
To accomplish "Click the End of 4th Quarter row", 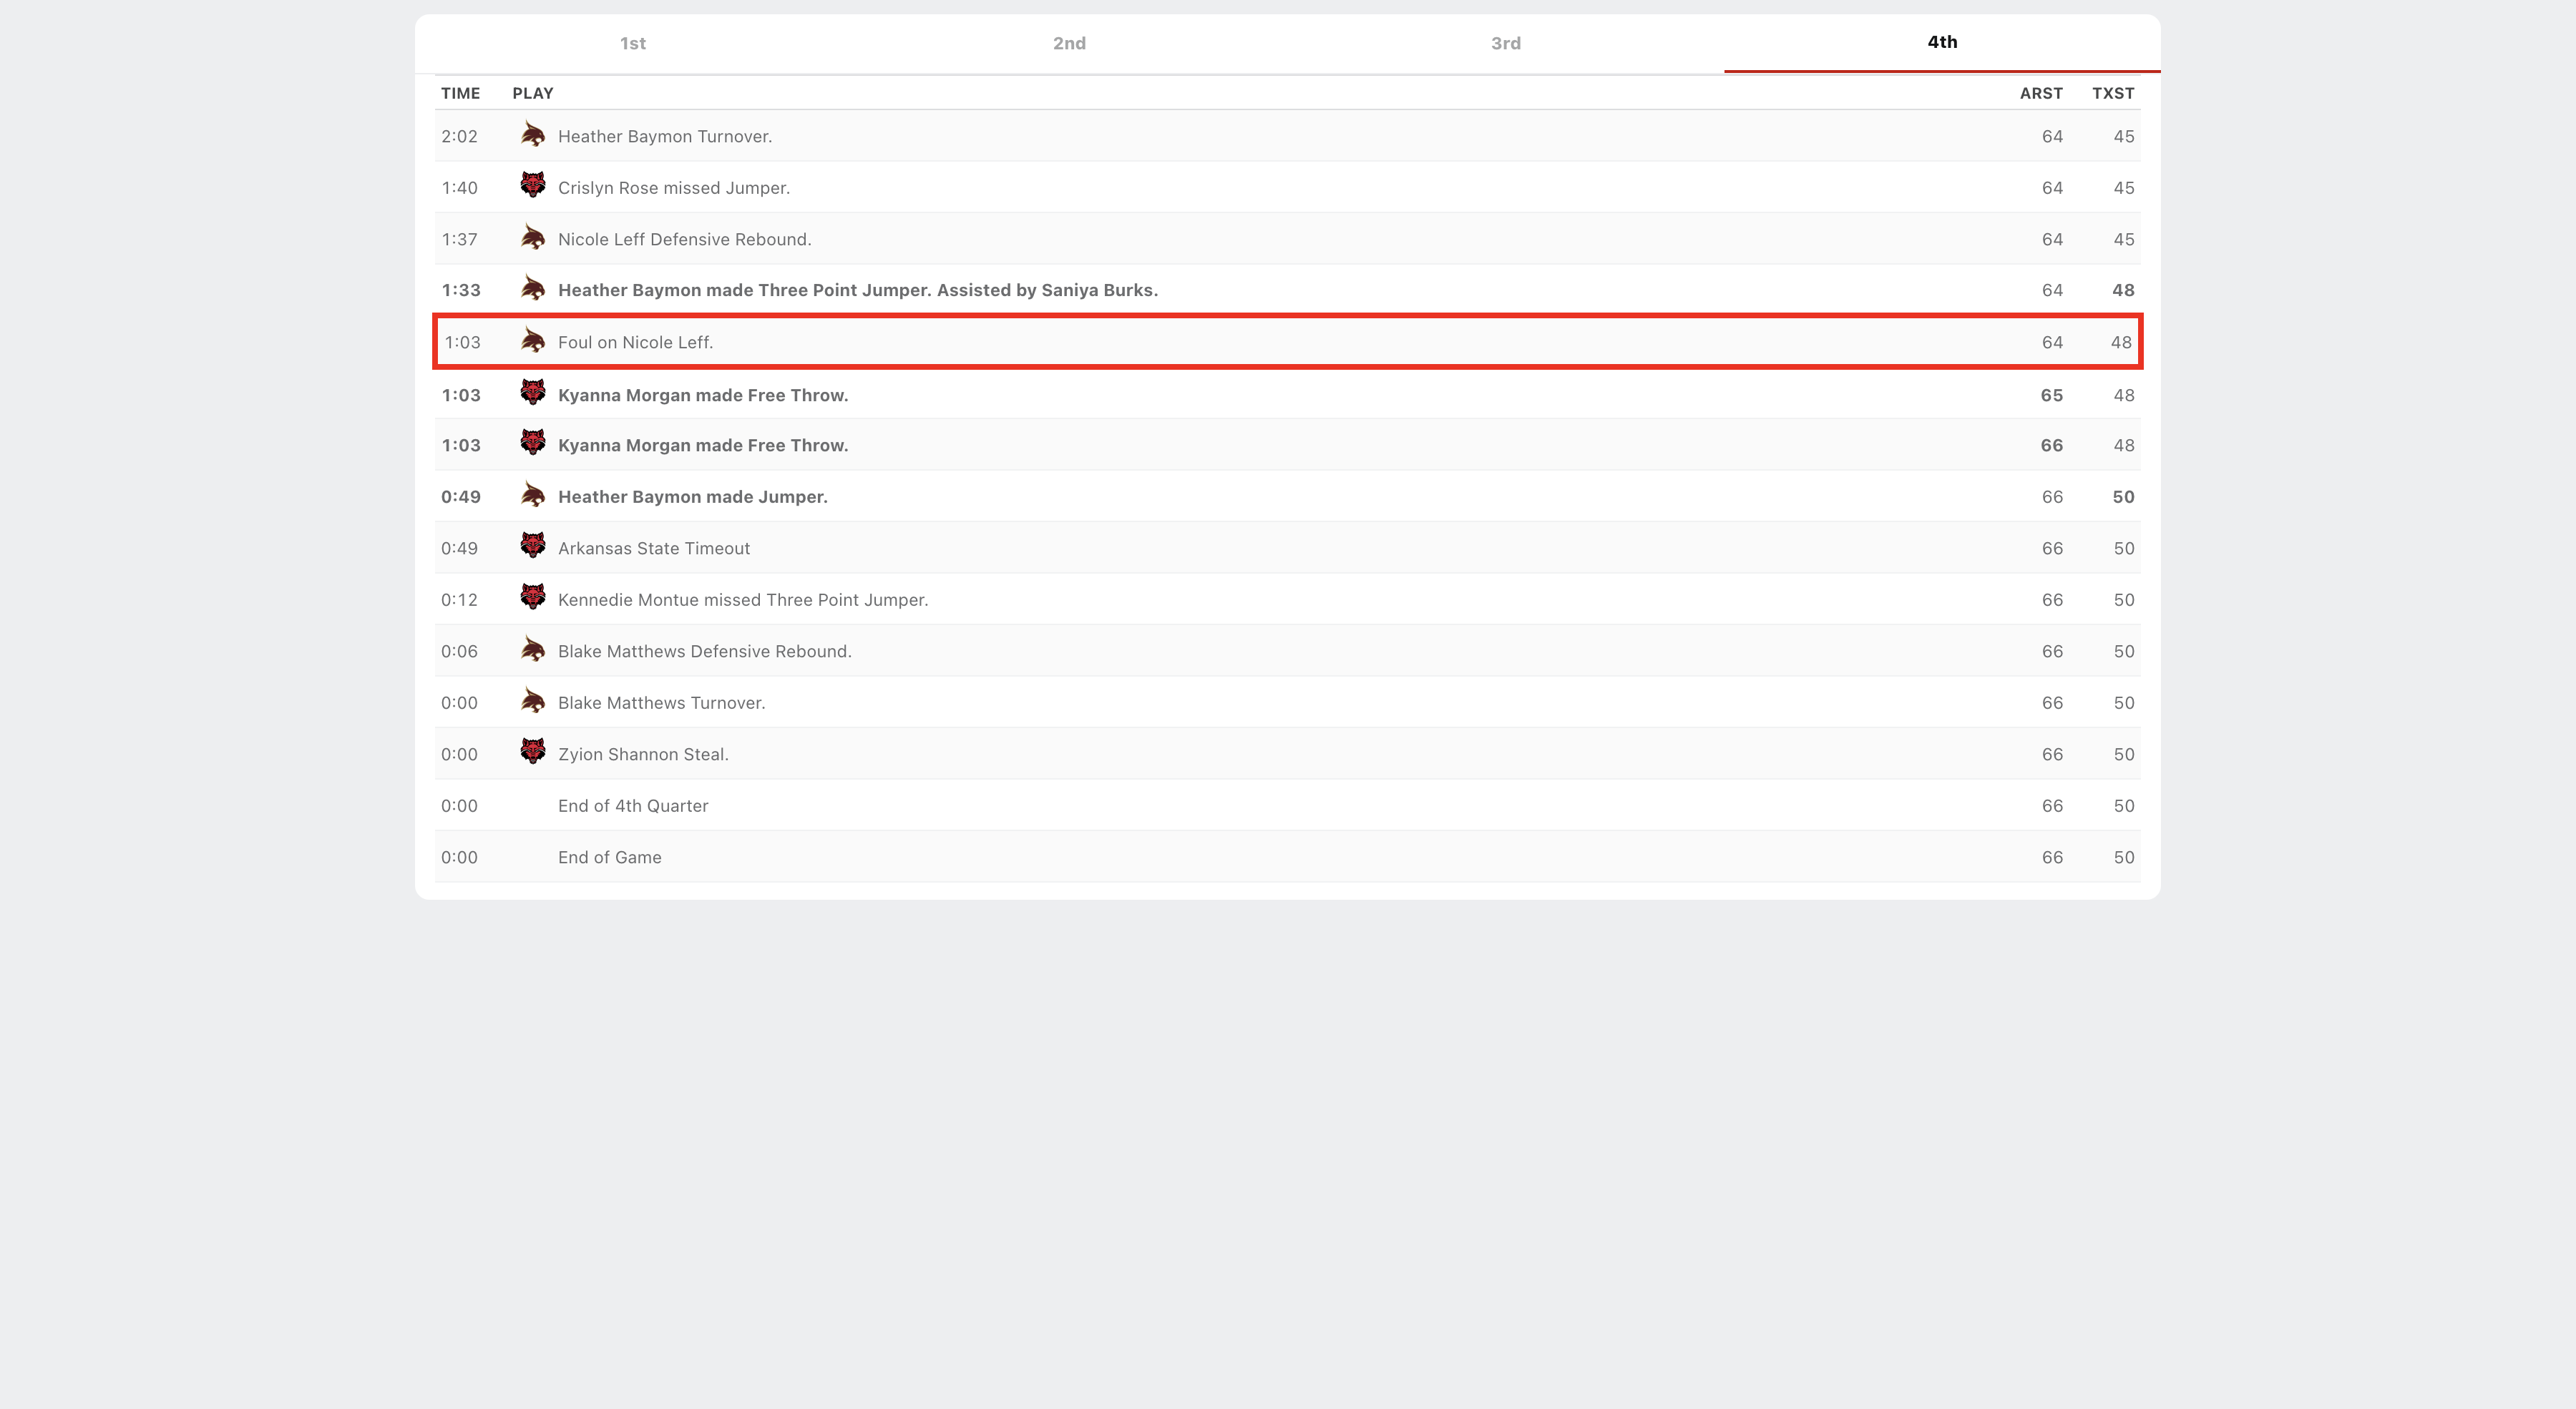I will pos(632,805).
